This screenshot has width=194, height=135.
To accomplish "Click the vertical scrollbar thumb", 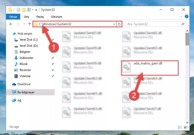I will point(187,39).
